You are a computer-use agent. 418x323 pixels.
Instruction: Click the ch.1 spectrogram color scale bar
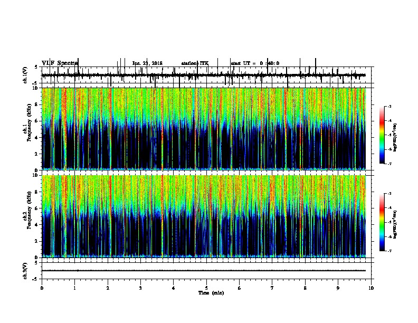click(382, 135)
